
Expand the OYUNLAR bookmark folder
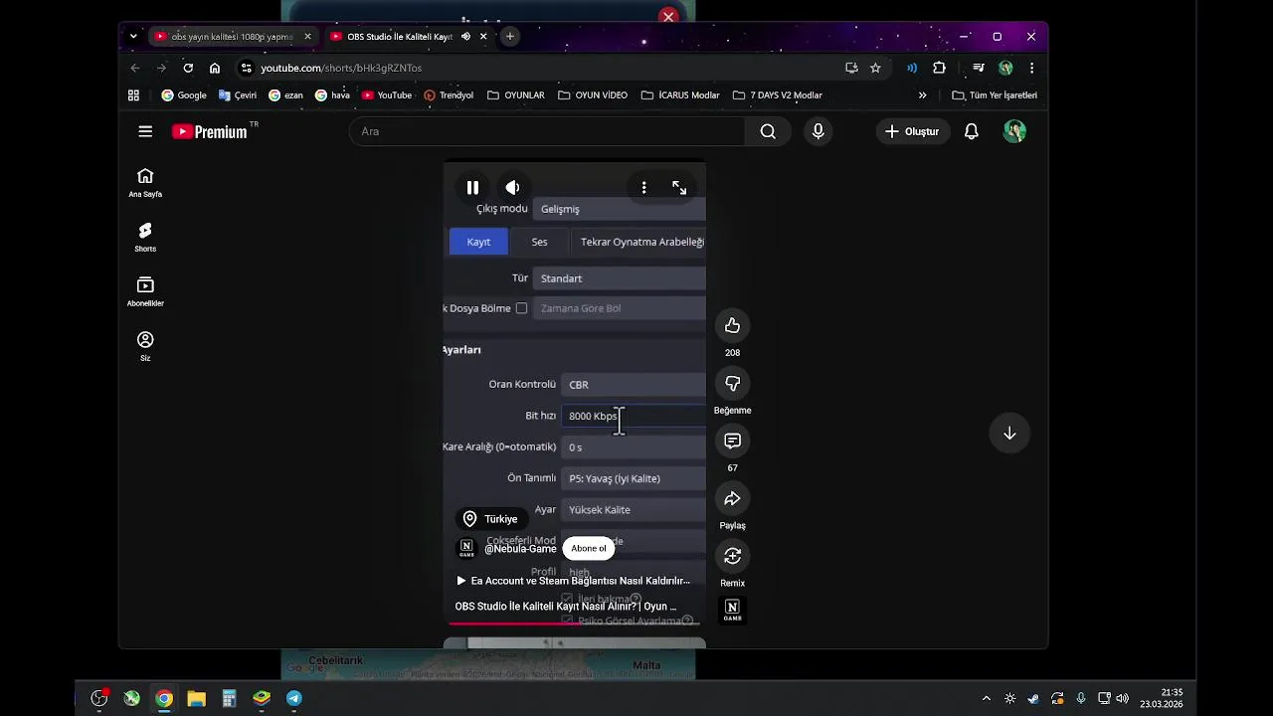(516, 95)
